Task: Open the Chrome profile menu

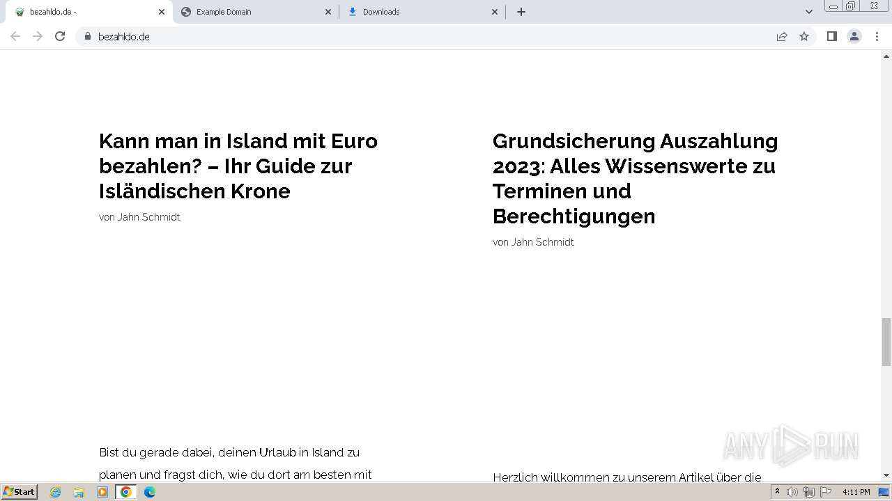Action: [854, 36]
